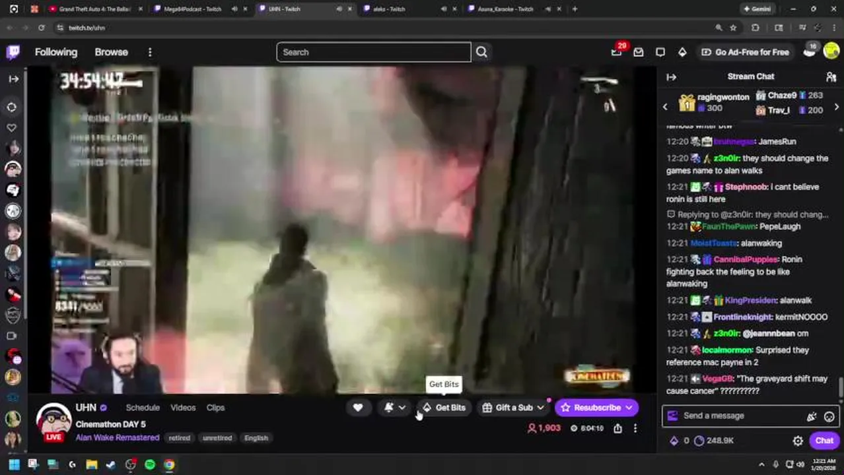Viewport: 844px width, 475px height.
Task: Open ragingwonton top gifter entry
Action: click(x=715, y=102)
